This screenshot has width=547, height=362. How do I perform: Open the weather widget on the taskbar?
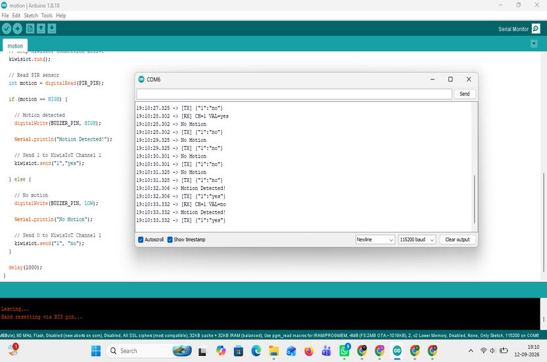coord(13,350)
